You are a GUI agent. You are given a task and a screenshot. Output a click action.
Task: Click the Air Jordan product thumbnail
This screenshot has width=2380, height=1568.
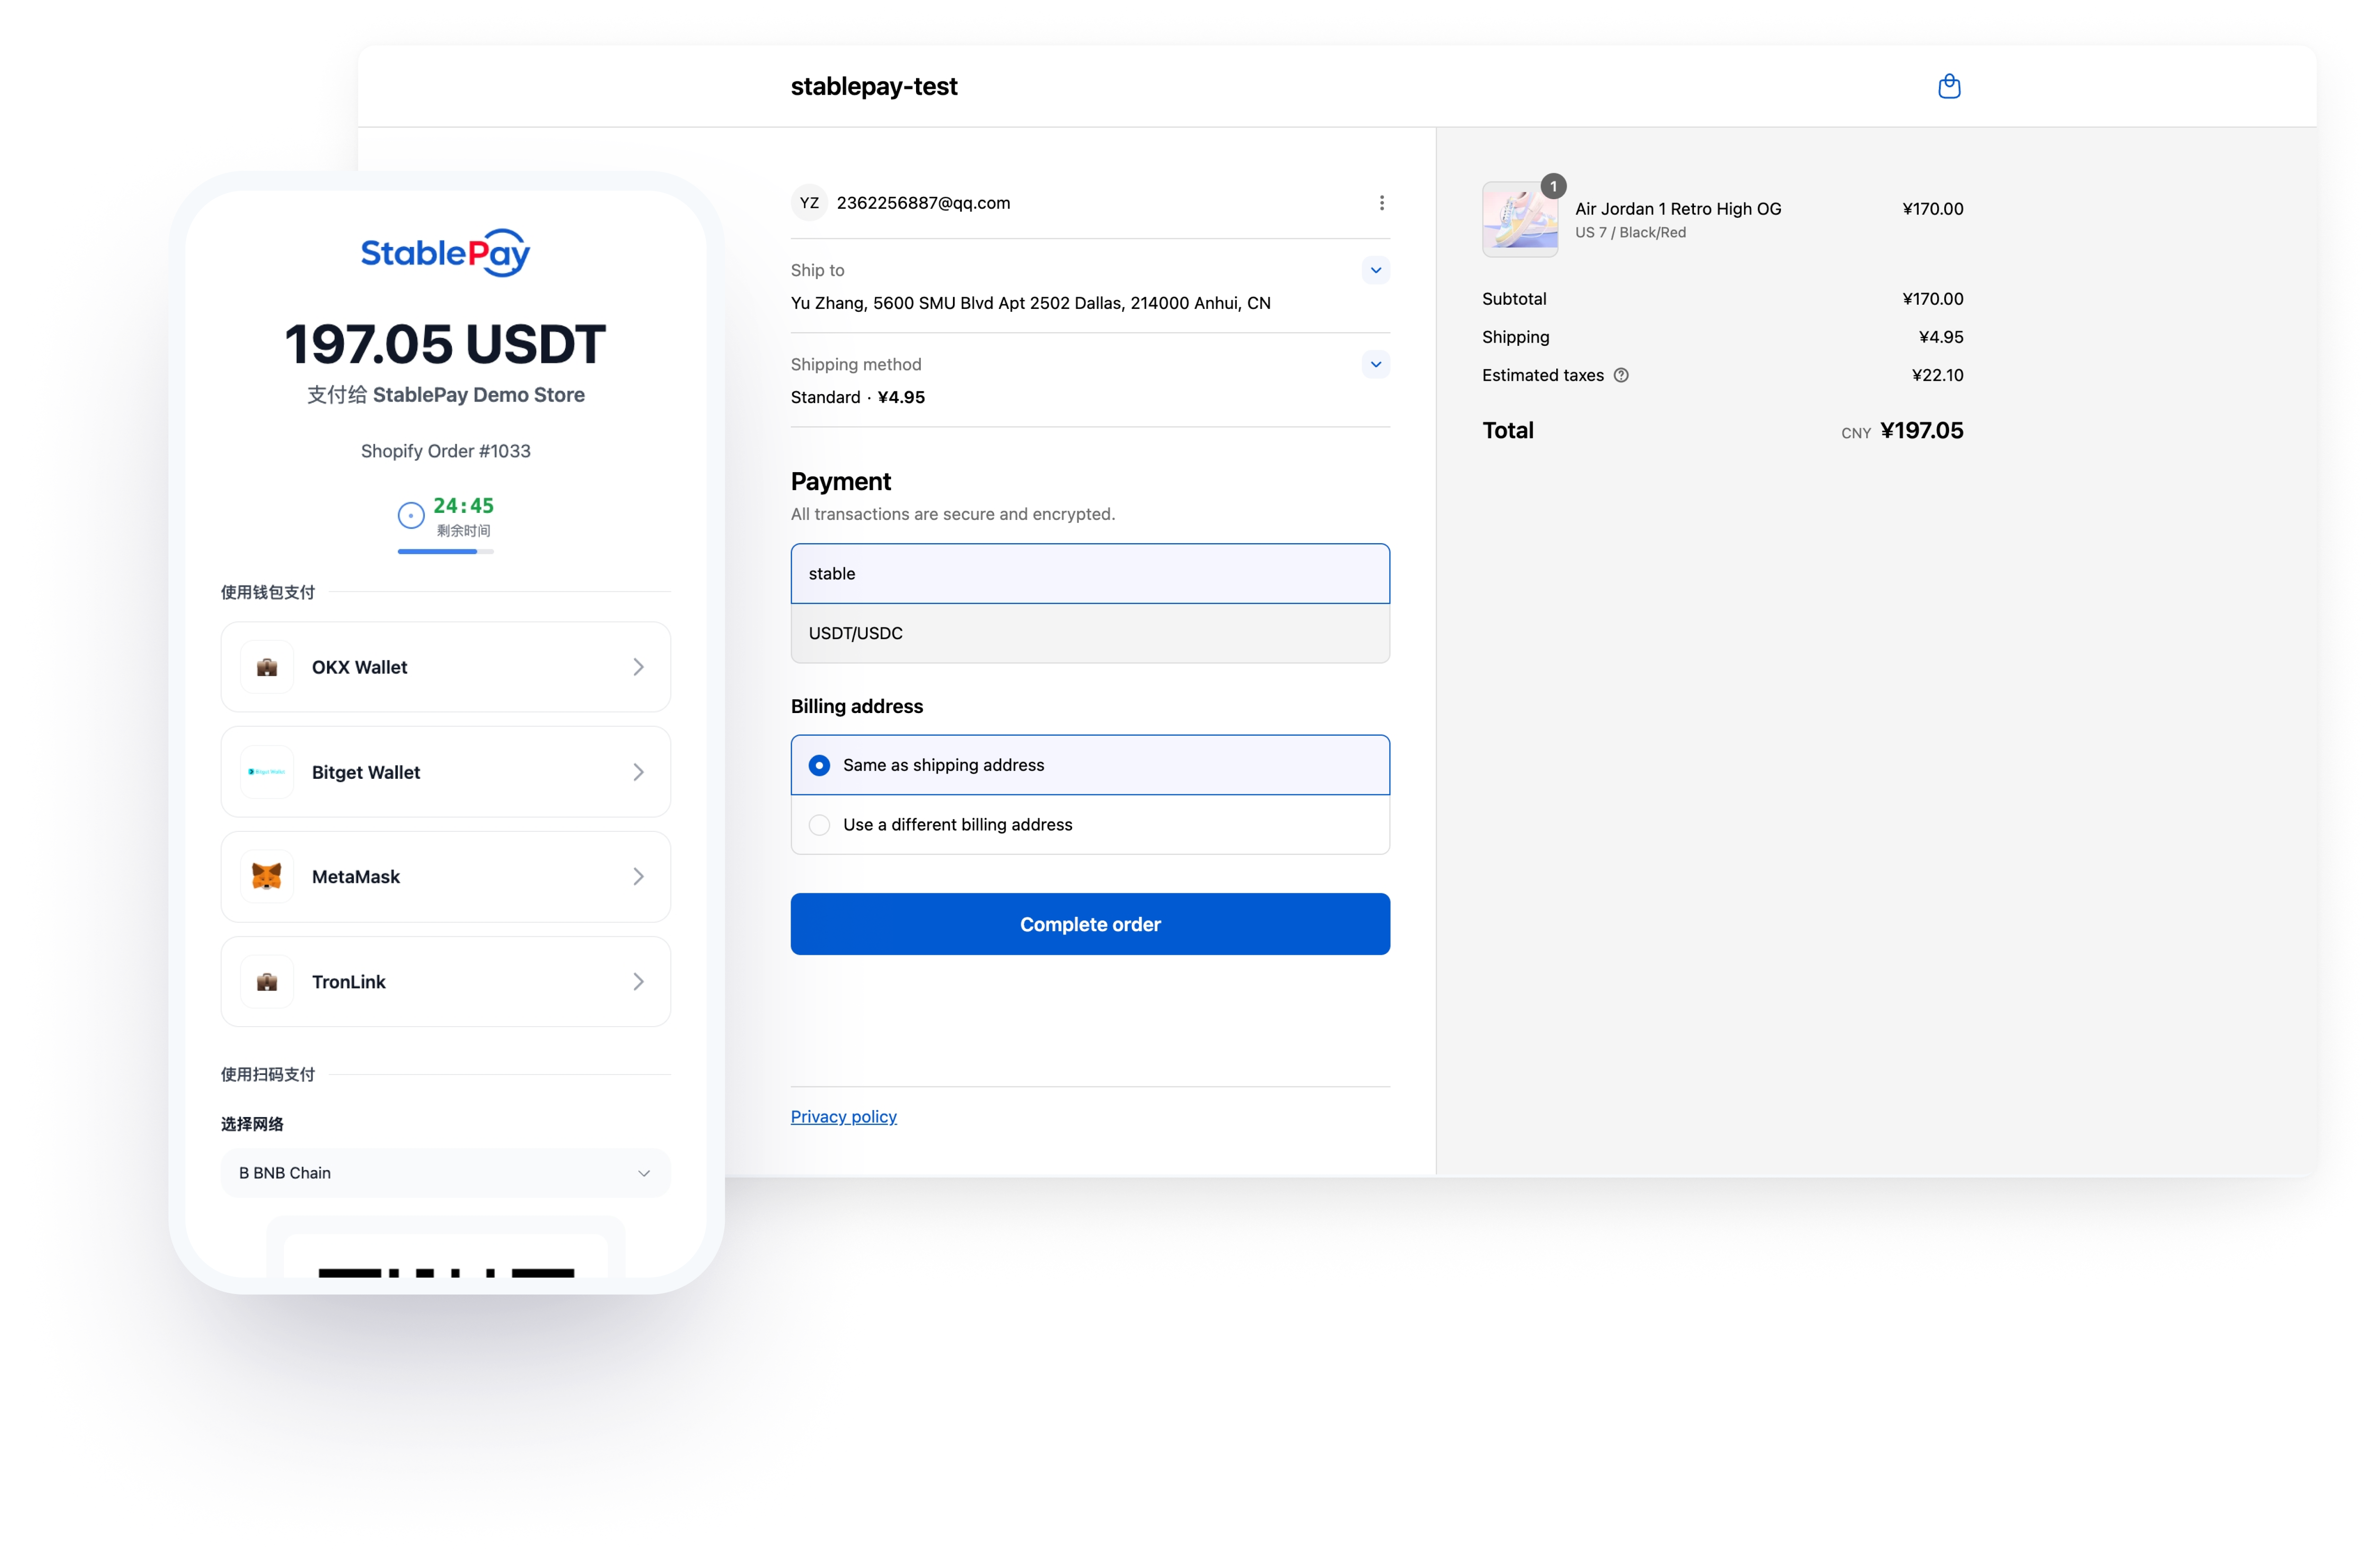[1519, 219]
